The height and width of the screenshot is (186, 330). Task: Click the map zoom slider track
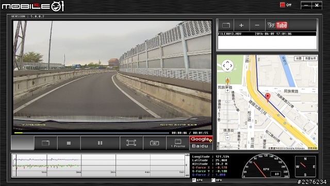click(x=227, y=114)
